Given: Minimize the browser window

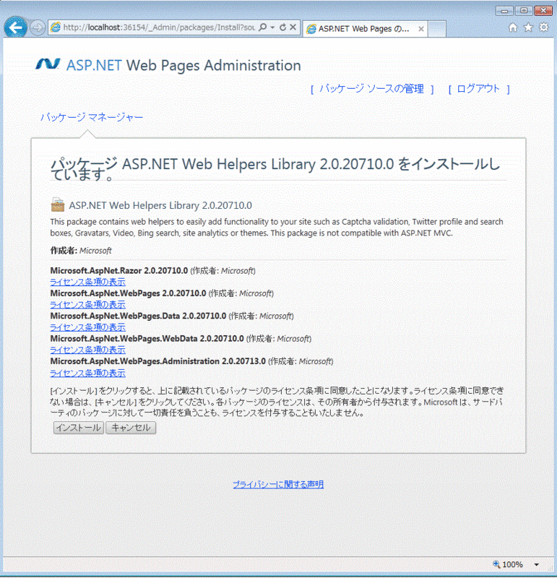Looking at the screenshot, I should (505, 11).
